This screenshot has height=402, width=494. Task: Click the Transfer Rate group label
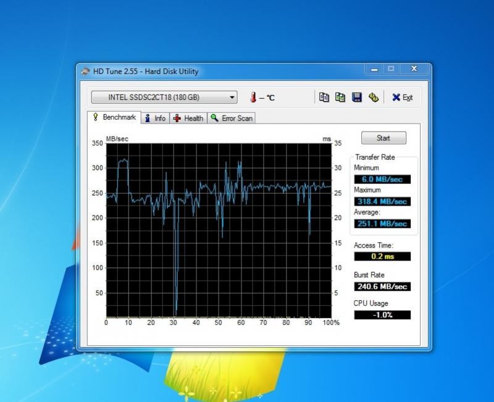click(375, 157)
